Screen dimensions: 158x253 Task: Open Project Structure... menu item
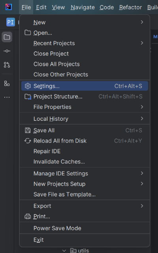click(85, 97)
